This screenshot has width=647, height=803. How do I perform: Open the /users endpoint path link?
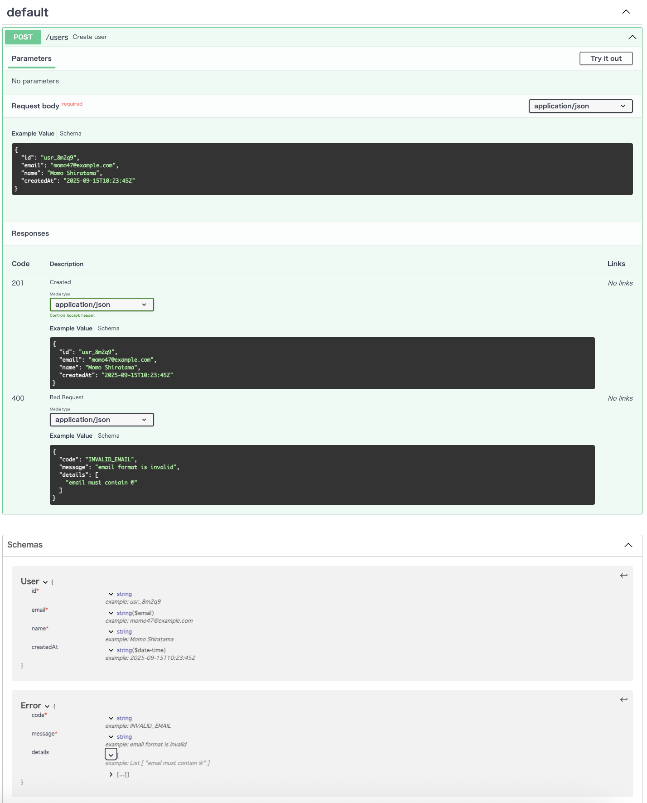tap(57, 37)
